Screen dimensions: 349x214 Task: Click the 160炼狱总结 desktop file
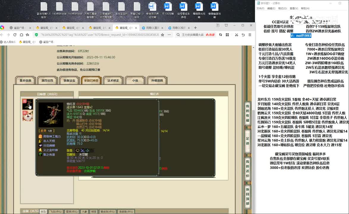(75, 9)
